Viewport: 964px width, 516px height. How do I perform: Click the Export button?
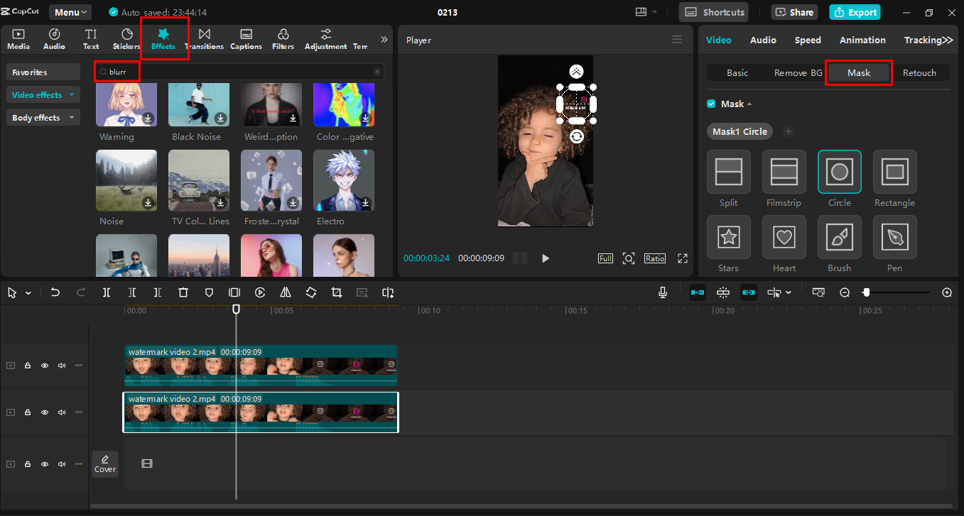point(855,11)
